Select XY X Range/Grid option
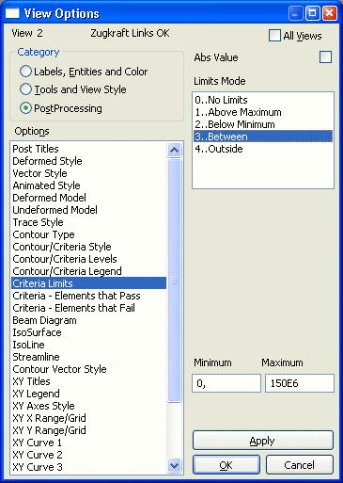The height and width of the screenshot is (483, 343). tap(88, 418)
